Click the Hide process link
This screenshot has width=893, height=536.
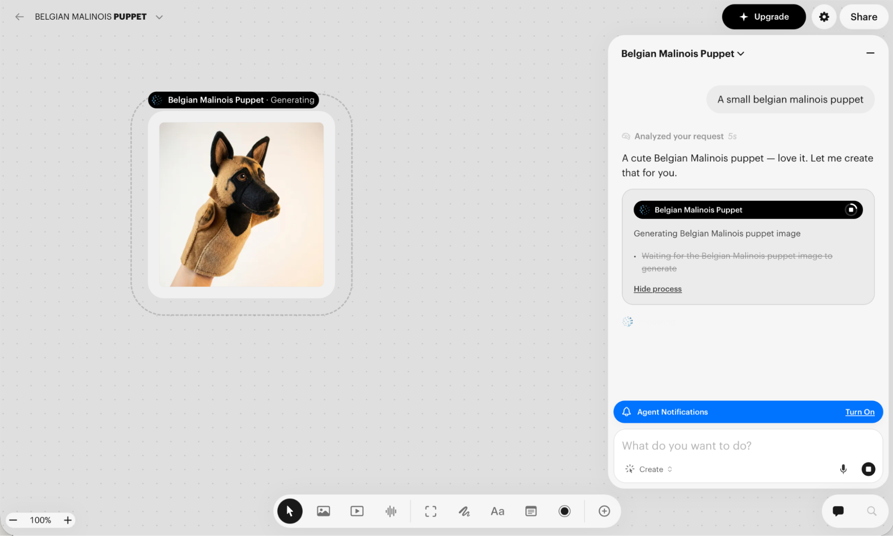point(657,288)
